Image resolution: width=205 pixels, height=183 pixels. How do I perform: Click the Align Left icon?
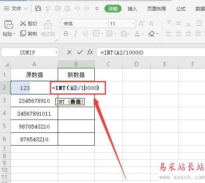tap(168, 33)
